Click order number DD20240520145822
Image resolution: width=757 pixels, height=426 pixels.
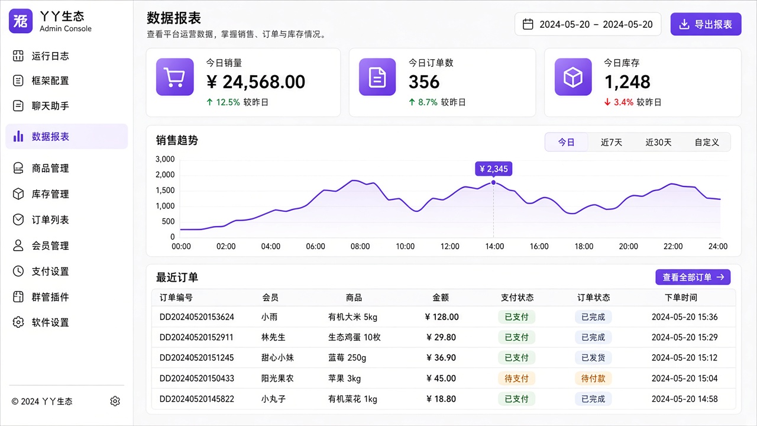(197, 399)
